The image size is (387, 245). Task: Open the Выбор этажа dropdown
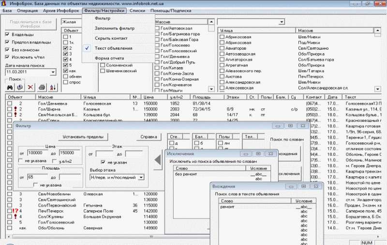[x=141, y=177]
